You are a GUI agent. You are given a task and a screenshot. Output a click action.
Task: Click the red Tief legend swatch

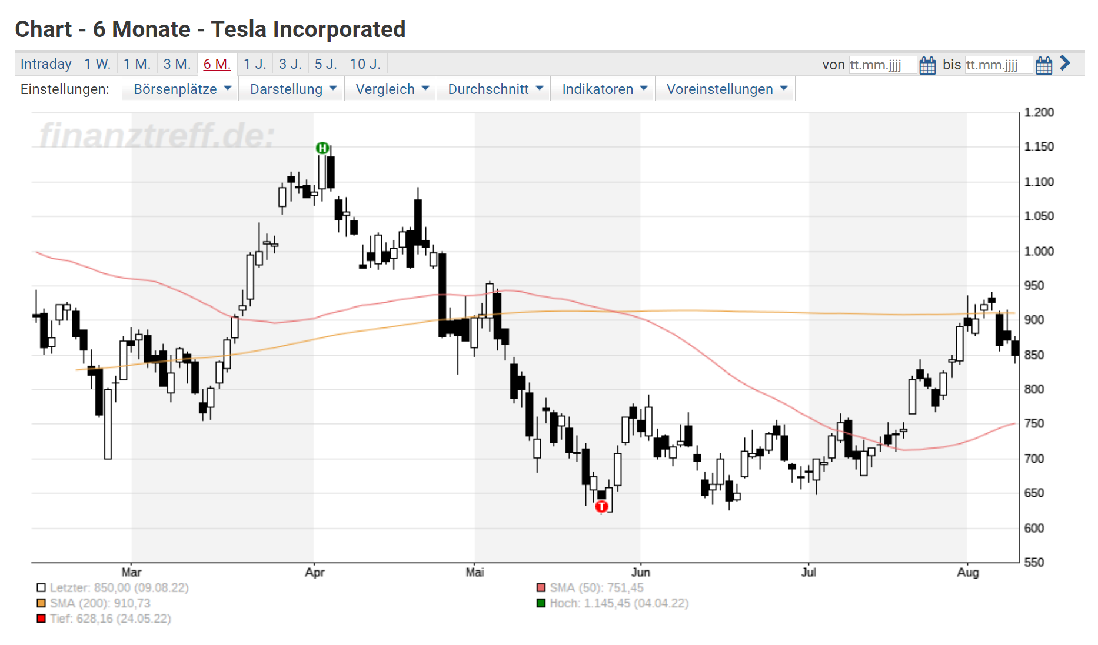pyautogui.click(x=41, y=619)
